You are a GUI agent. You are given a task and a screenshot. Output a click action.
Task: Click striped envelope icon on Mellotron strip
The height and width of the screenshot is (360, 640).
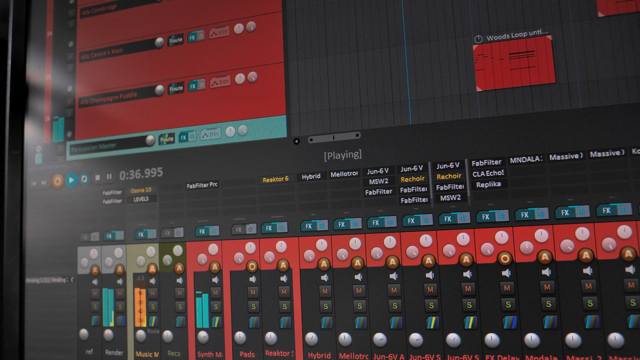point(360,322)
